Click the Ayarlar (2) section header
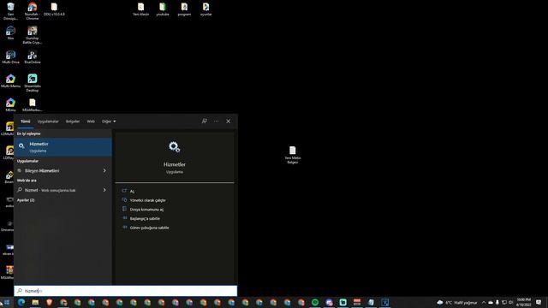 [26, 200]
